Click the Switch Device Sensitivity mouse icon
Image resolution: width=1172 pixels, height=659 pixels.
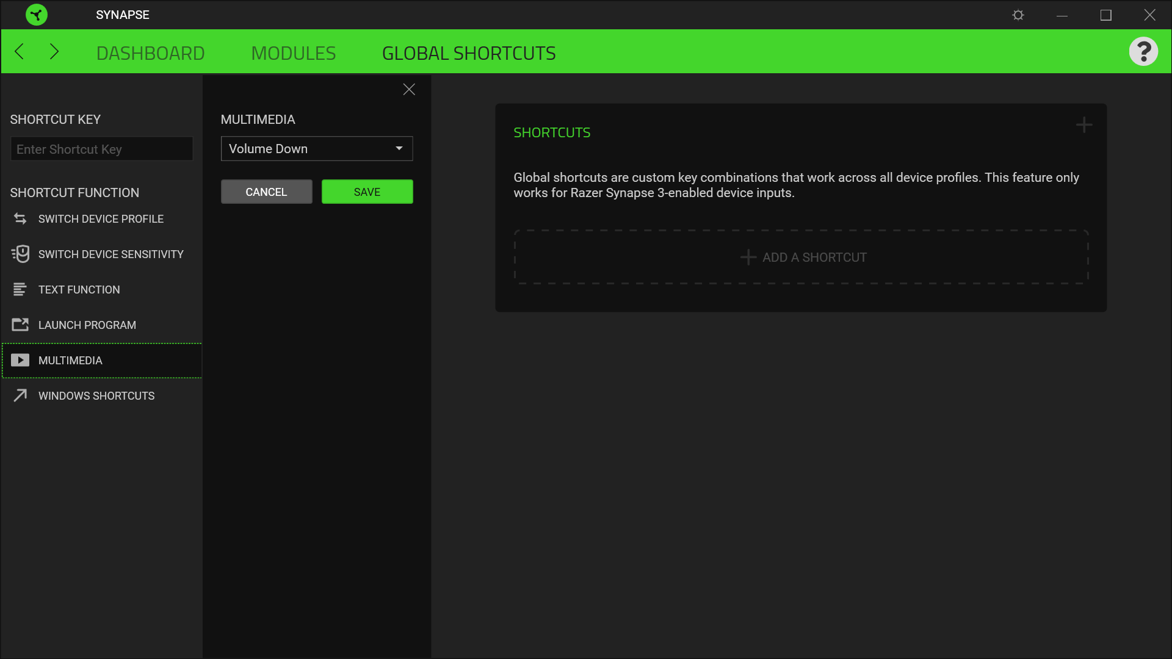[20, 254]
